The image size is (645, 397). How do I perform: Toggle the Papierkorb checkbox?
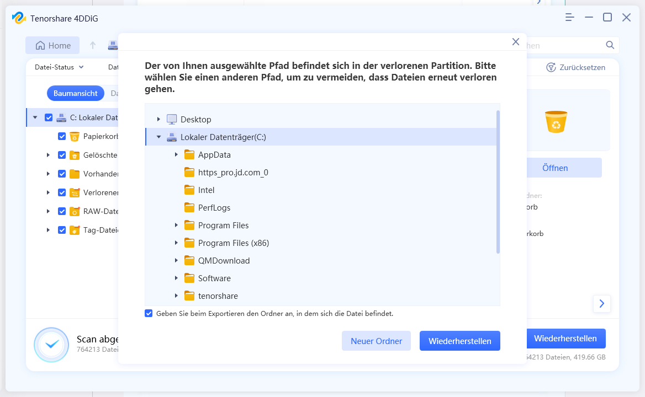click(62, 136)
